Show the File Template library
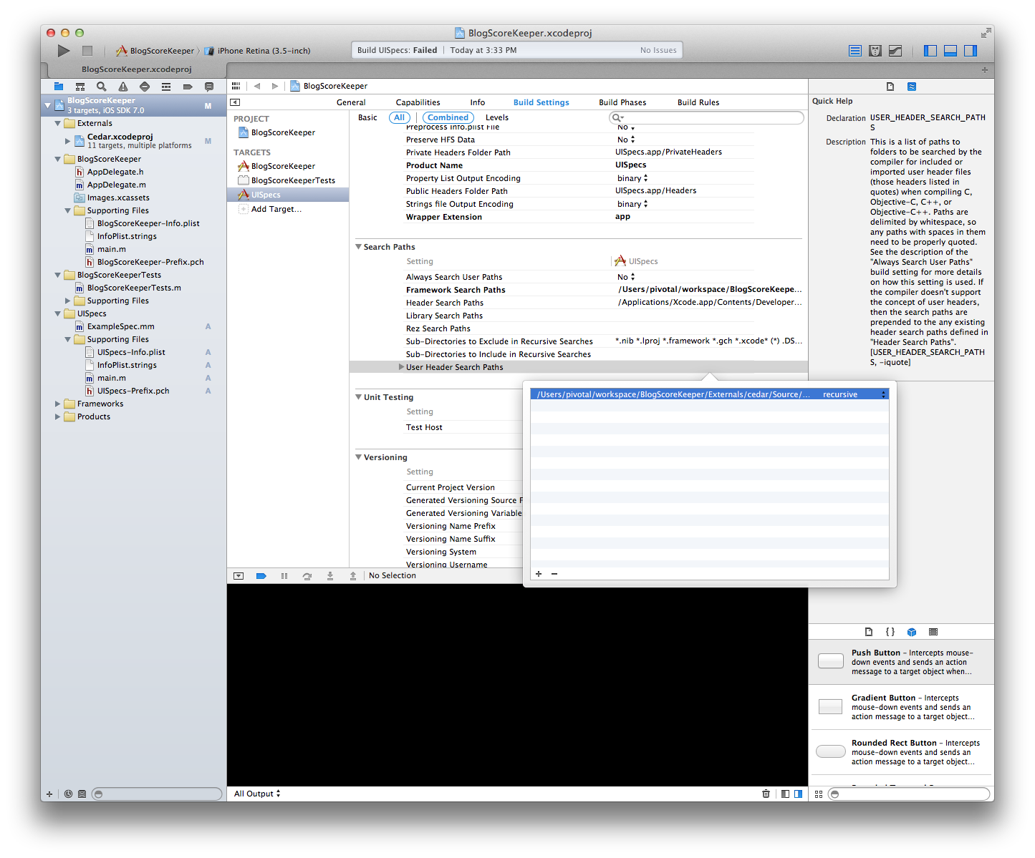The height and width of the screenshot is (858, 1035). pos(869,632)
